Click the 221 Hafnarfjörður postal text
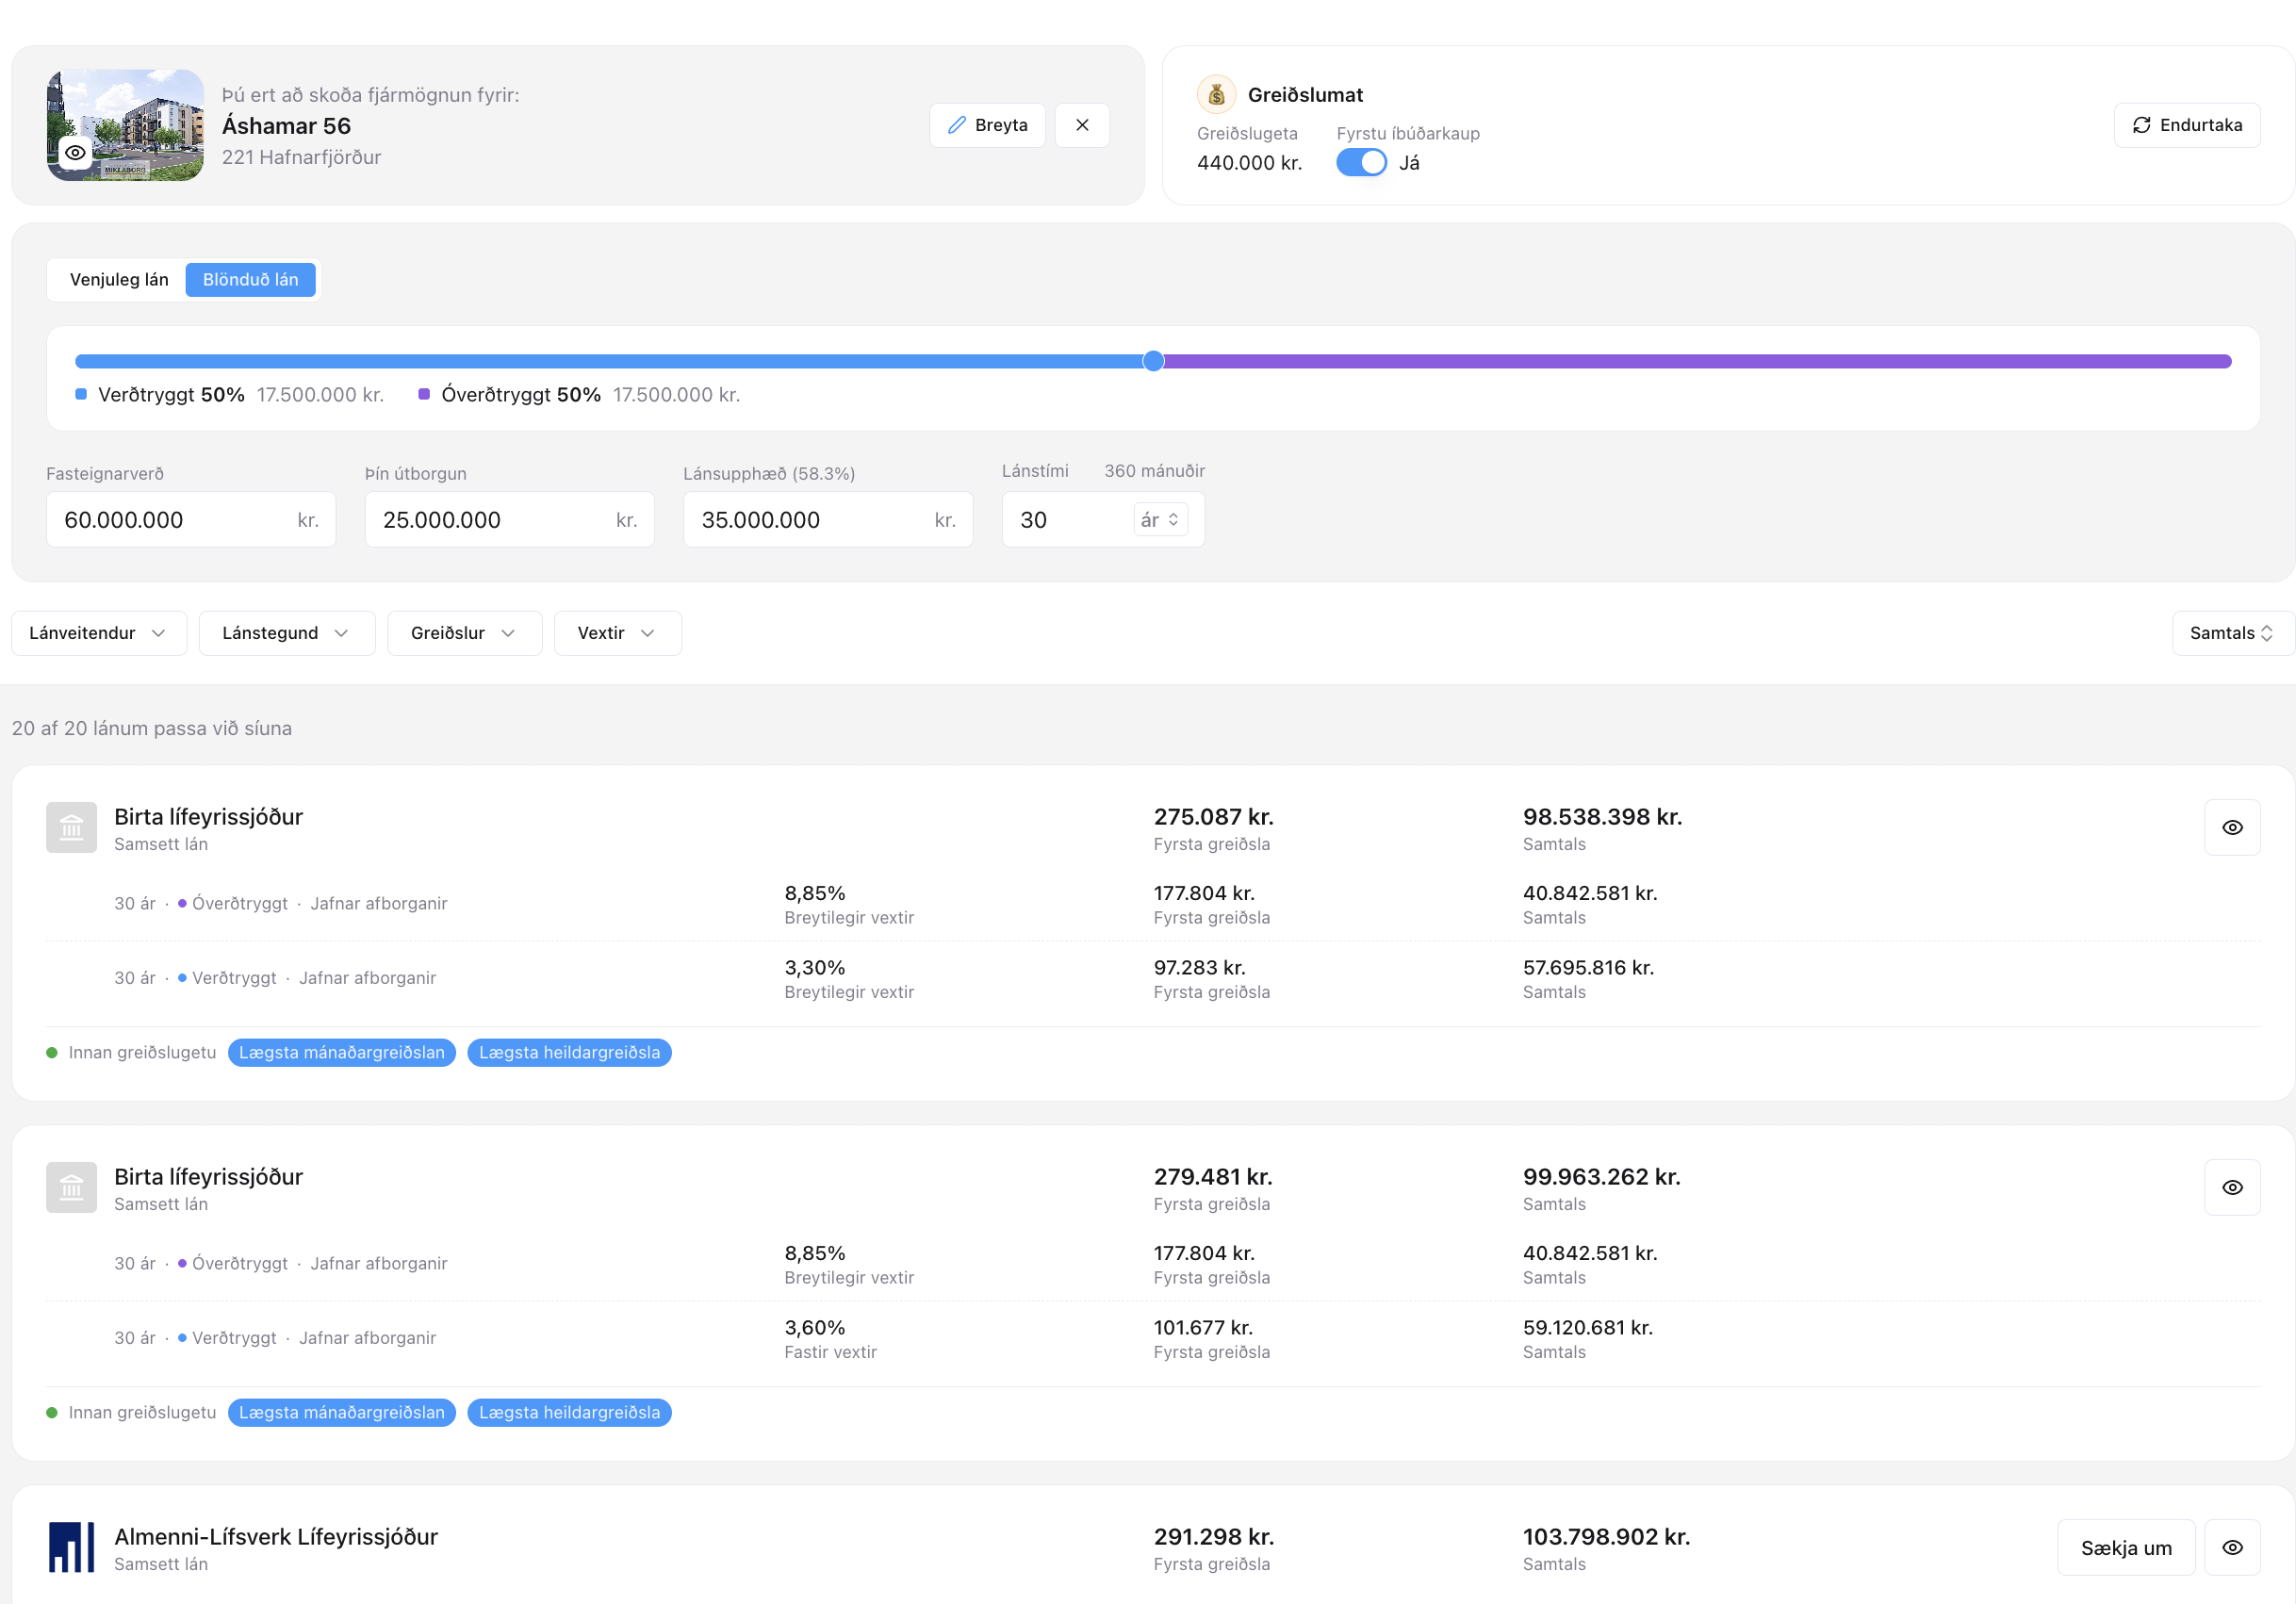The width and height of the screenshot is (2296, 1604). coord(302,157)
